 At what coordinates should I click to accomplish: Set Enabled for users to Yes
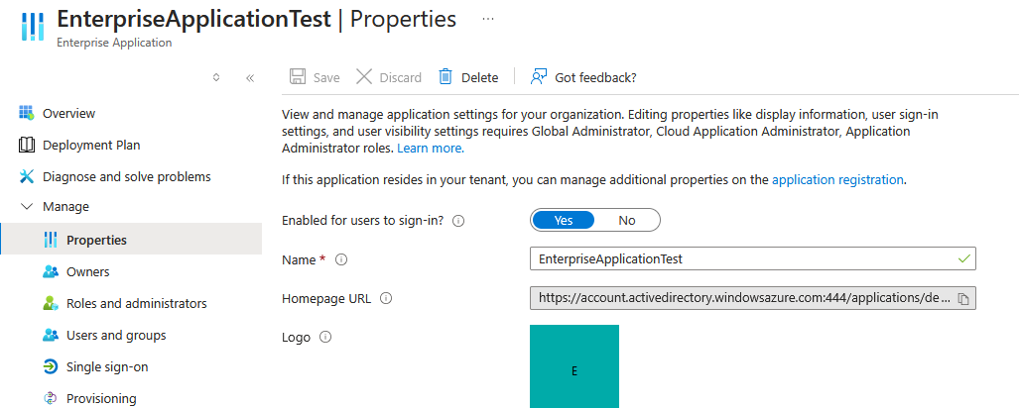(x=564, y=221)
